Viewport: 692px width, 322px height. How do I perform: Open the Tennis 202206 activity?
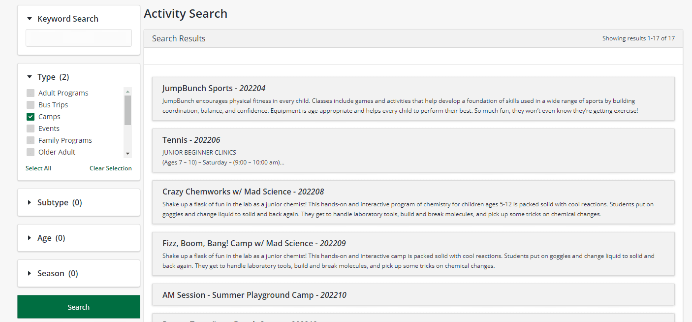(191, 140)
